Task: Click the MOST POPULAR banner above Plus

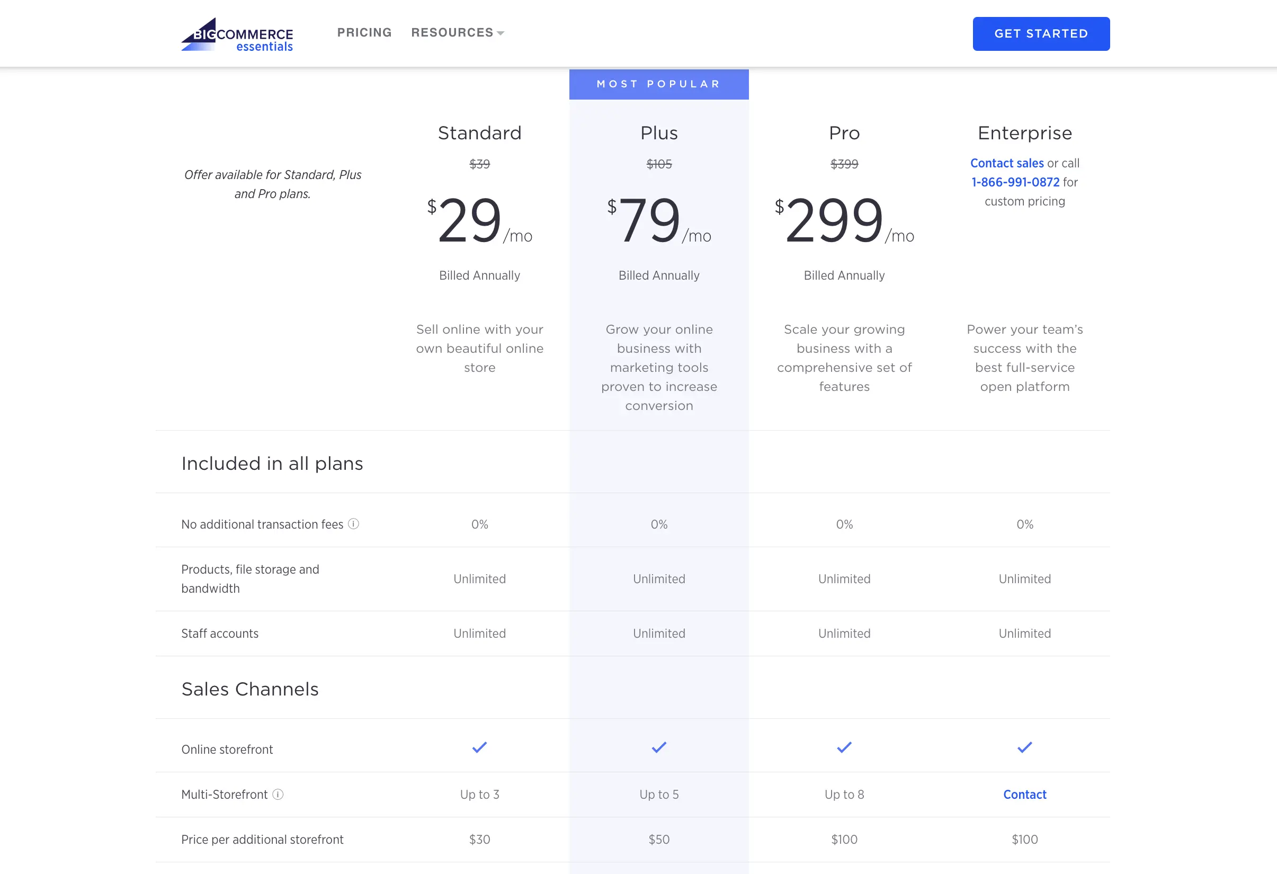Action: pyautogui.click(x=658, y=84)
